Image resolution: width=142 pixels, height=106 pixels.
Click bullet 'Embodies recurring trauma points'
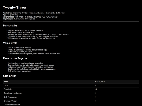point(30,67)
